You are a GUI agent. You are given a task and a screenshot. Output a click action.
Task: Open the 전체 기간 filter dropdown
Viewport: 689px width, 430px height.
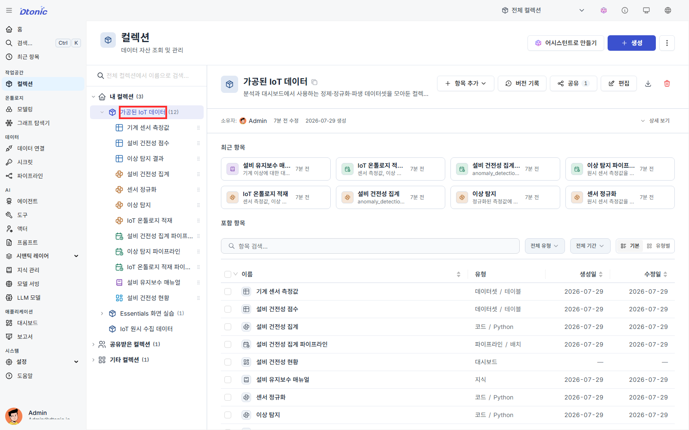coord(590,246)
